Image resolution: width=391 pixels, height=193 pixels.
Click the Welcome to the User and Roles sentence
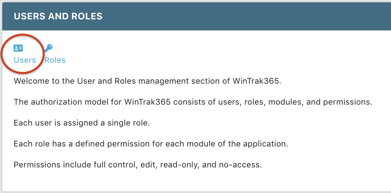tap(147, 81)
